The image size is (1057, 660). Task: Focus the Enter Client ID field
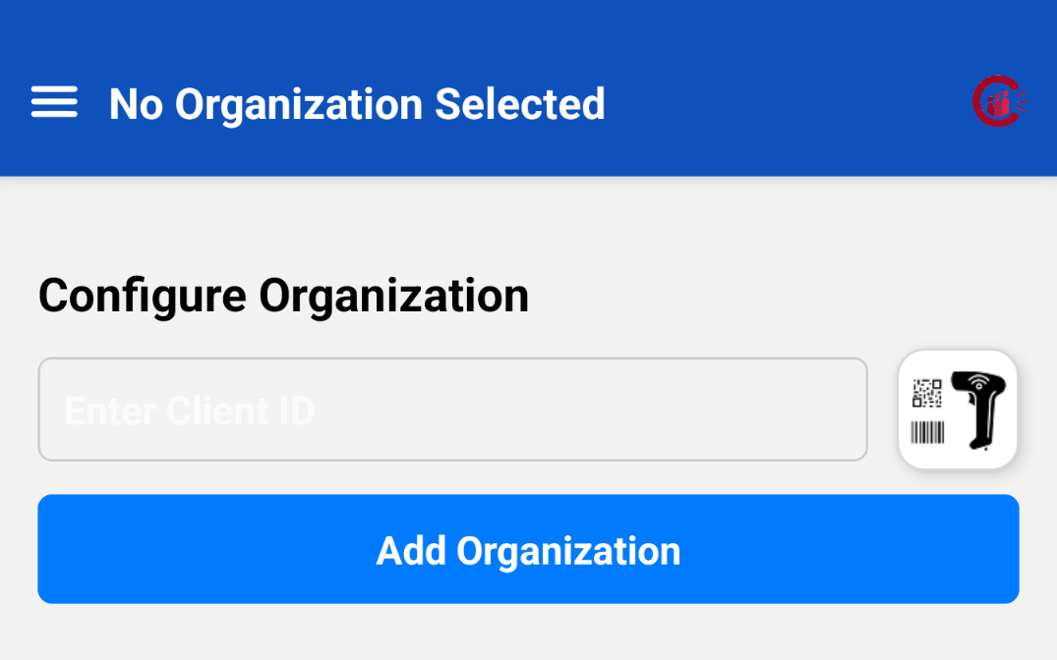(452, 410)
